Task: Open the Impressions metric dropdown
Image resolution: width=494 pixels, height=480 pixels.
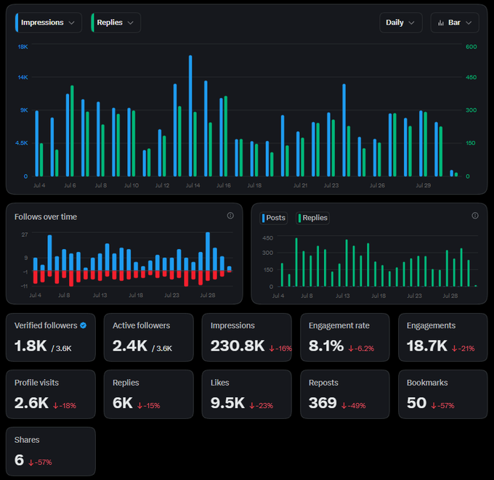Action: [49, 23]
